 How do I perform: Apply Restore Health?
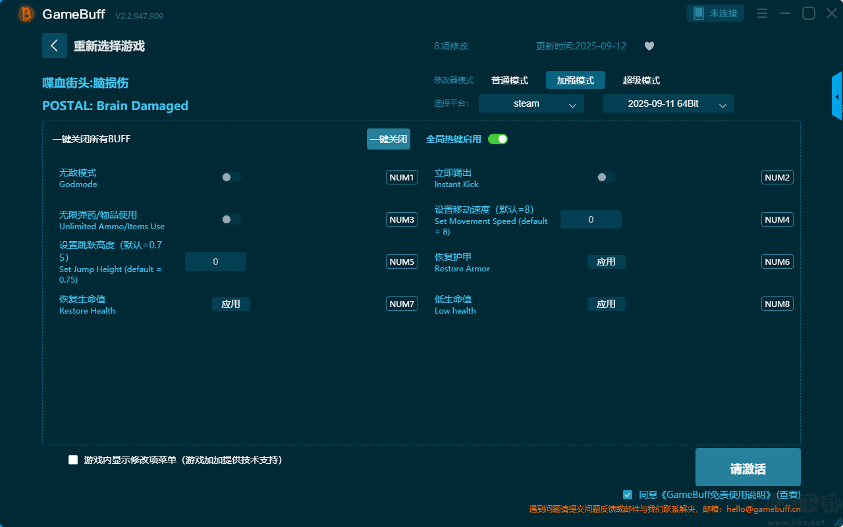[x=231, y=304]
